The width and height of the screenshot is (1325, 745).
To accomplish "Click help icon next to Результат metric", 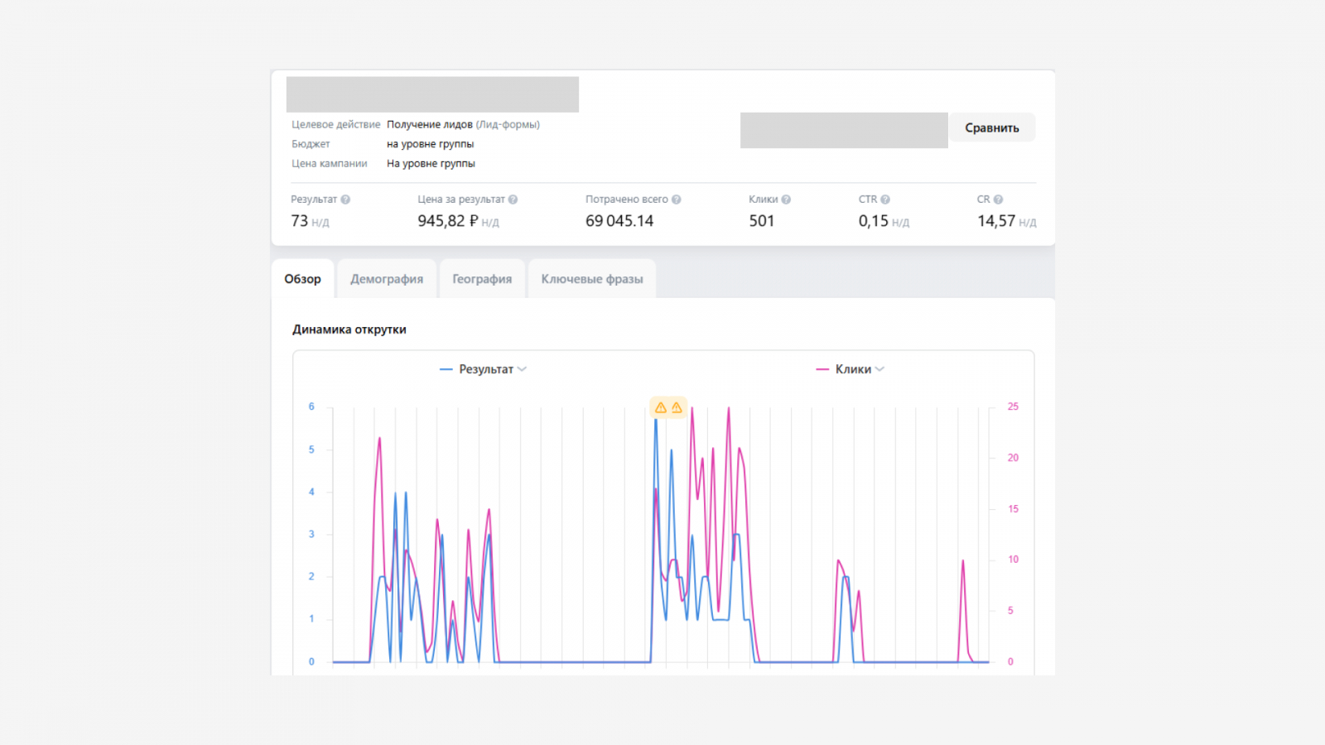I will click(345, 199).
